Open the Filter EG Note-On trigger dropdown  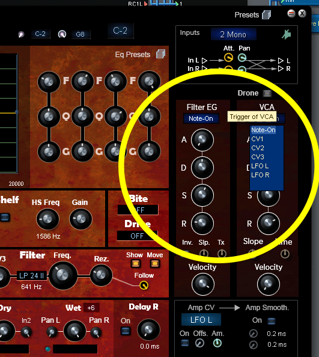[201, 118]
